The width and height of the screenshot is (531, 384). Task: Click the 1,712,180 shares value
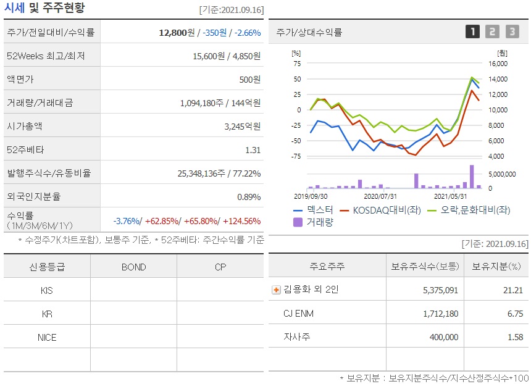[x=441, y=314]
